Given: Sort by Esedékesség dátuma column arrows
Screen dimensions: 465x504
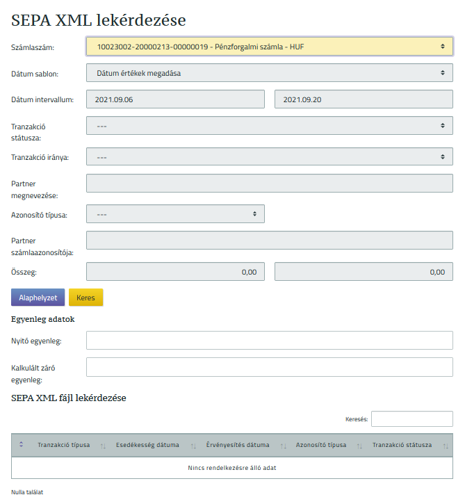Looking at the screenshot, I should click(193, 446).
